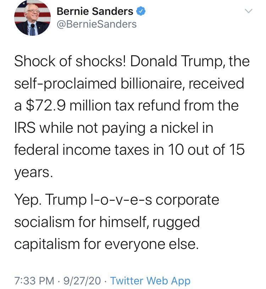Screen dimensions: 266x289
Task: Click the word "Yep." starting paragraph two
Action: [x=28, y=200]
